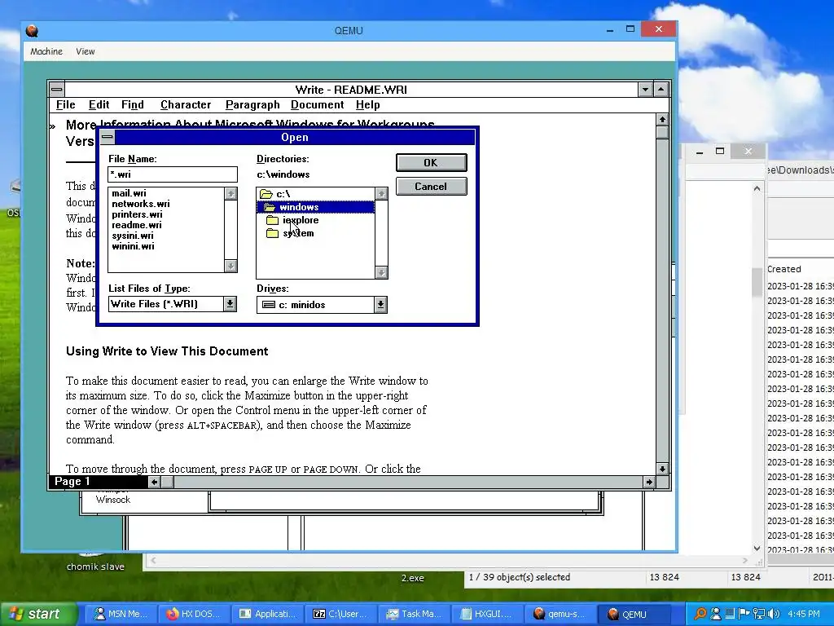This screenshot has width=834, height=626.
Task: Switch to HX DOS Firefox taskbar button
Action: pyautogui.click(x=195, y=614)
